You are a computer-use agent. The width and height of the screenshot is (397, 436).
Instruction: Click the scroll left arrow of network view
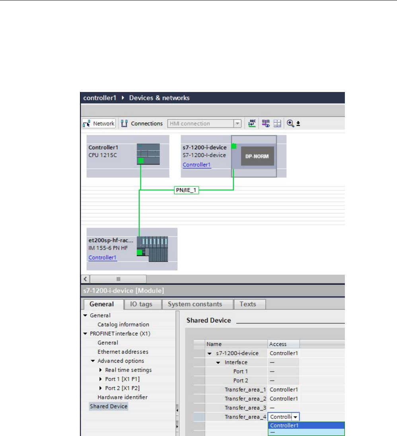point(85,279)
